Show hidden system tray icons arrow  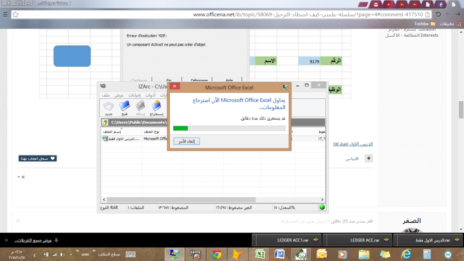pyautogui.click(x=71, y=254)
